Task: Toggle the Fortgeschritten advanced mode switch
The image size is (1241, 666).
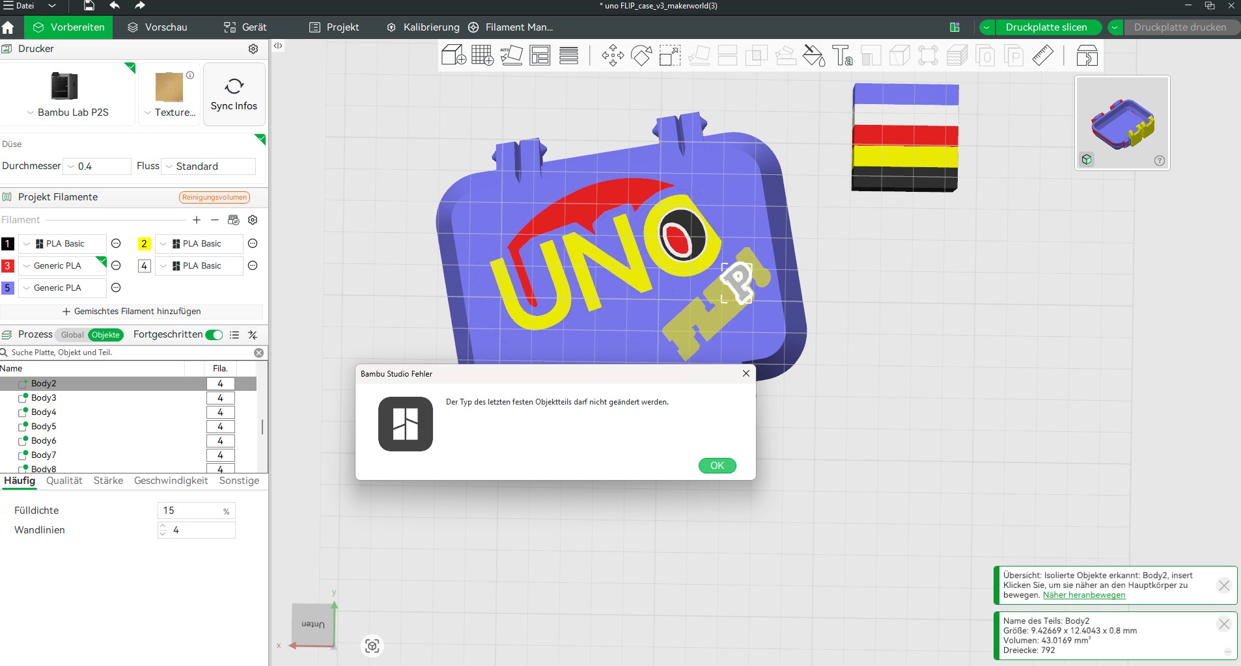Action: [214, 335]
